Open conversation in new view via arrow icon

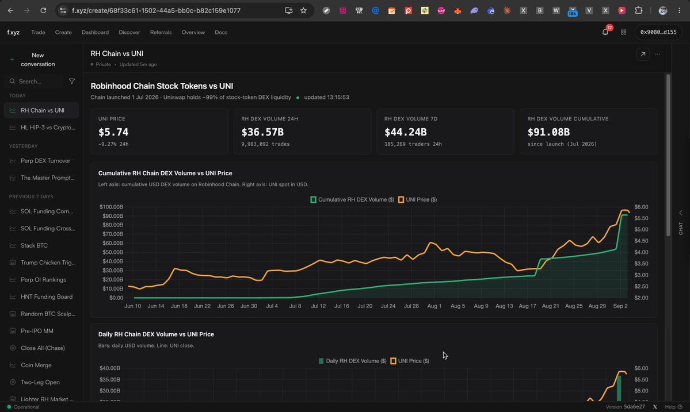(643, 54)
